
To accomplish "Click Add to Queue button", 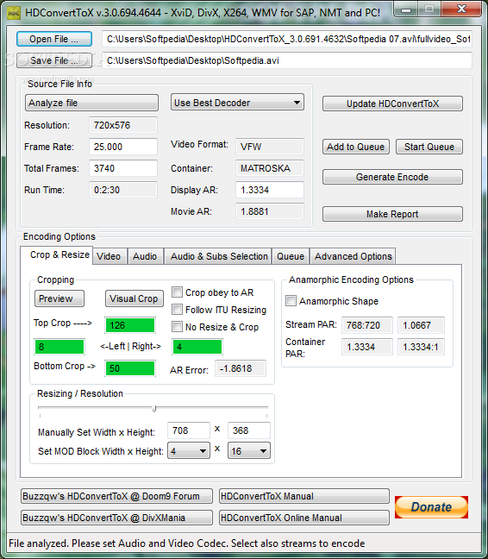I will [x=356, y=147].
